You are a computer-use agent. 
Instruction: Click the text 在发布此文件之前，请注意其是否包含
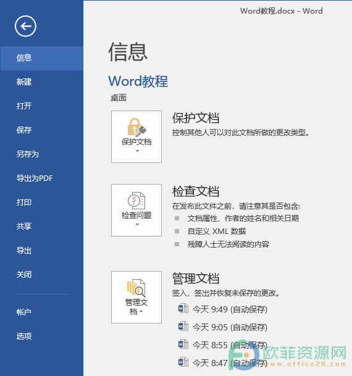(x=236, y=206)
